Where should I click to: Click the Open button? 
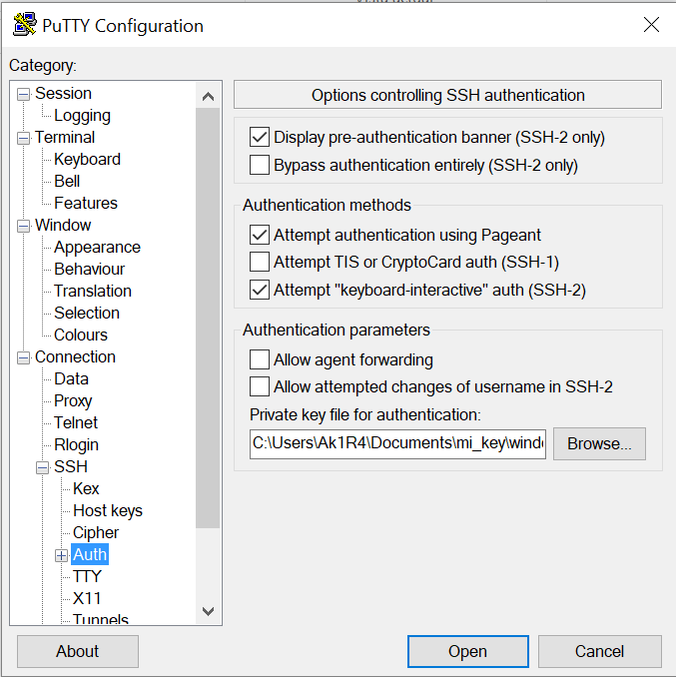click(x=468, y=651)
